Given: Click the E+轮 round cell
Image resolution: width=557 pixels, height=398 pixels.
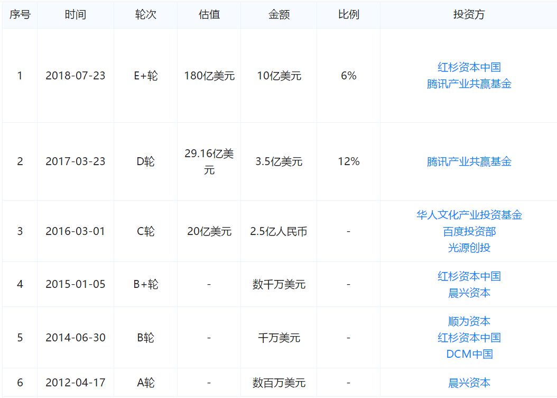Looking at the screenshot, I should tap(146, 76).
